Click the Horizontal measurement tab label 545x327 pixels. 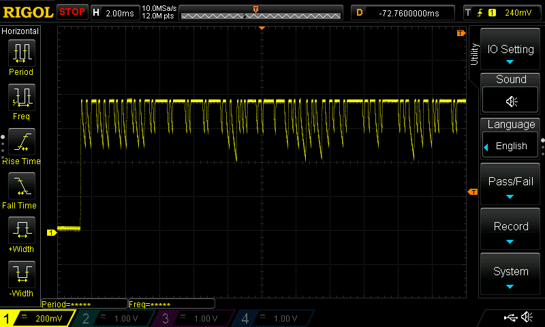coord(20,31)
